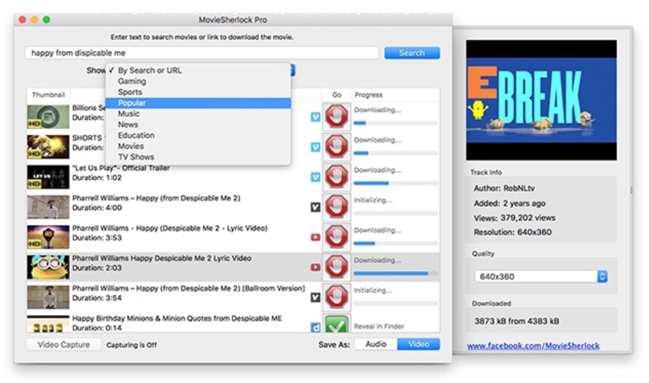Screen dimensions: 649x383
Task: Open the facebook.com/MovieSherlock link
Action: click(533, 346)
